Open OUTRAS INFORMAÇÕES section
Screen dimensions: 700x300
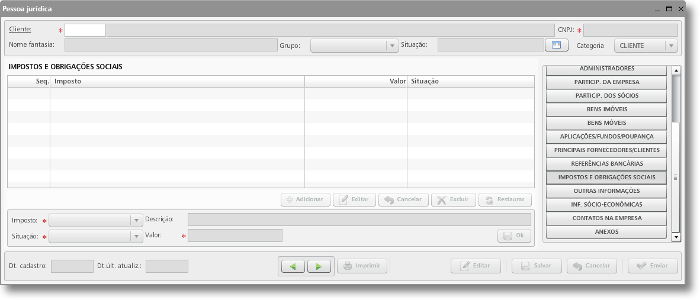tap(606, 191)
